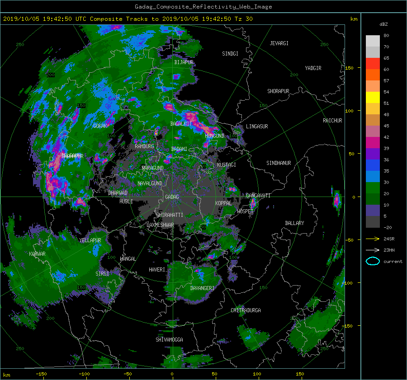This screenshot has width=407, height=380.
Task: Click the GANGAVATI city label
Action: click(258, 196)
